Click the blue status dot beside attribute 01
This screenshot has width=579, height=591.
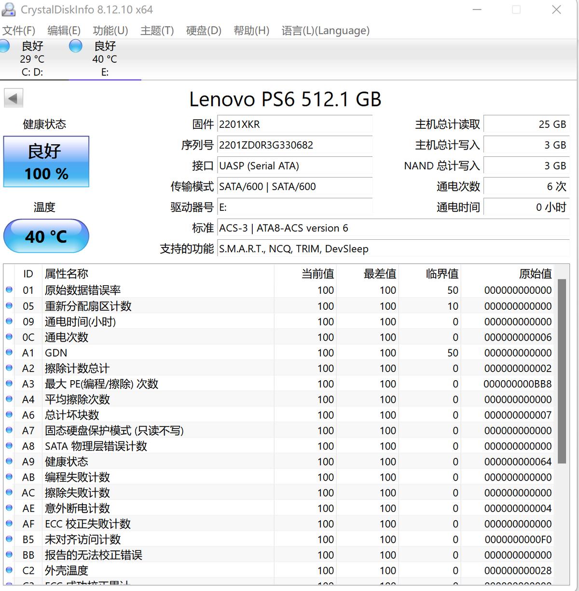pyautogui.click(x=9, y=290)
